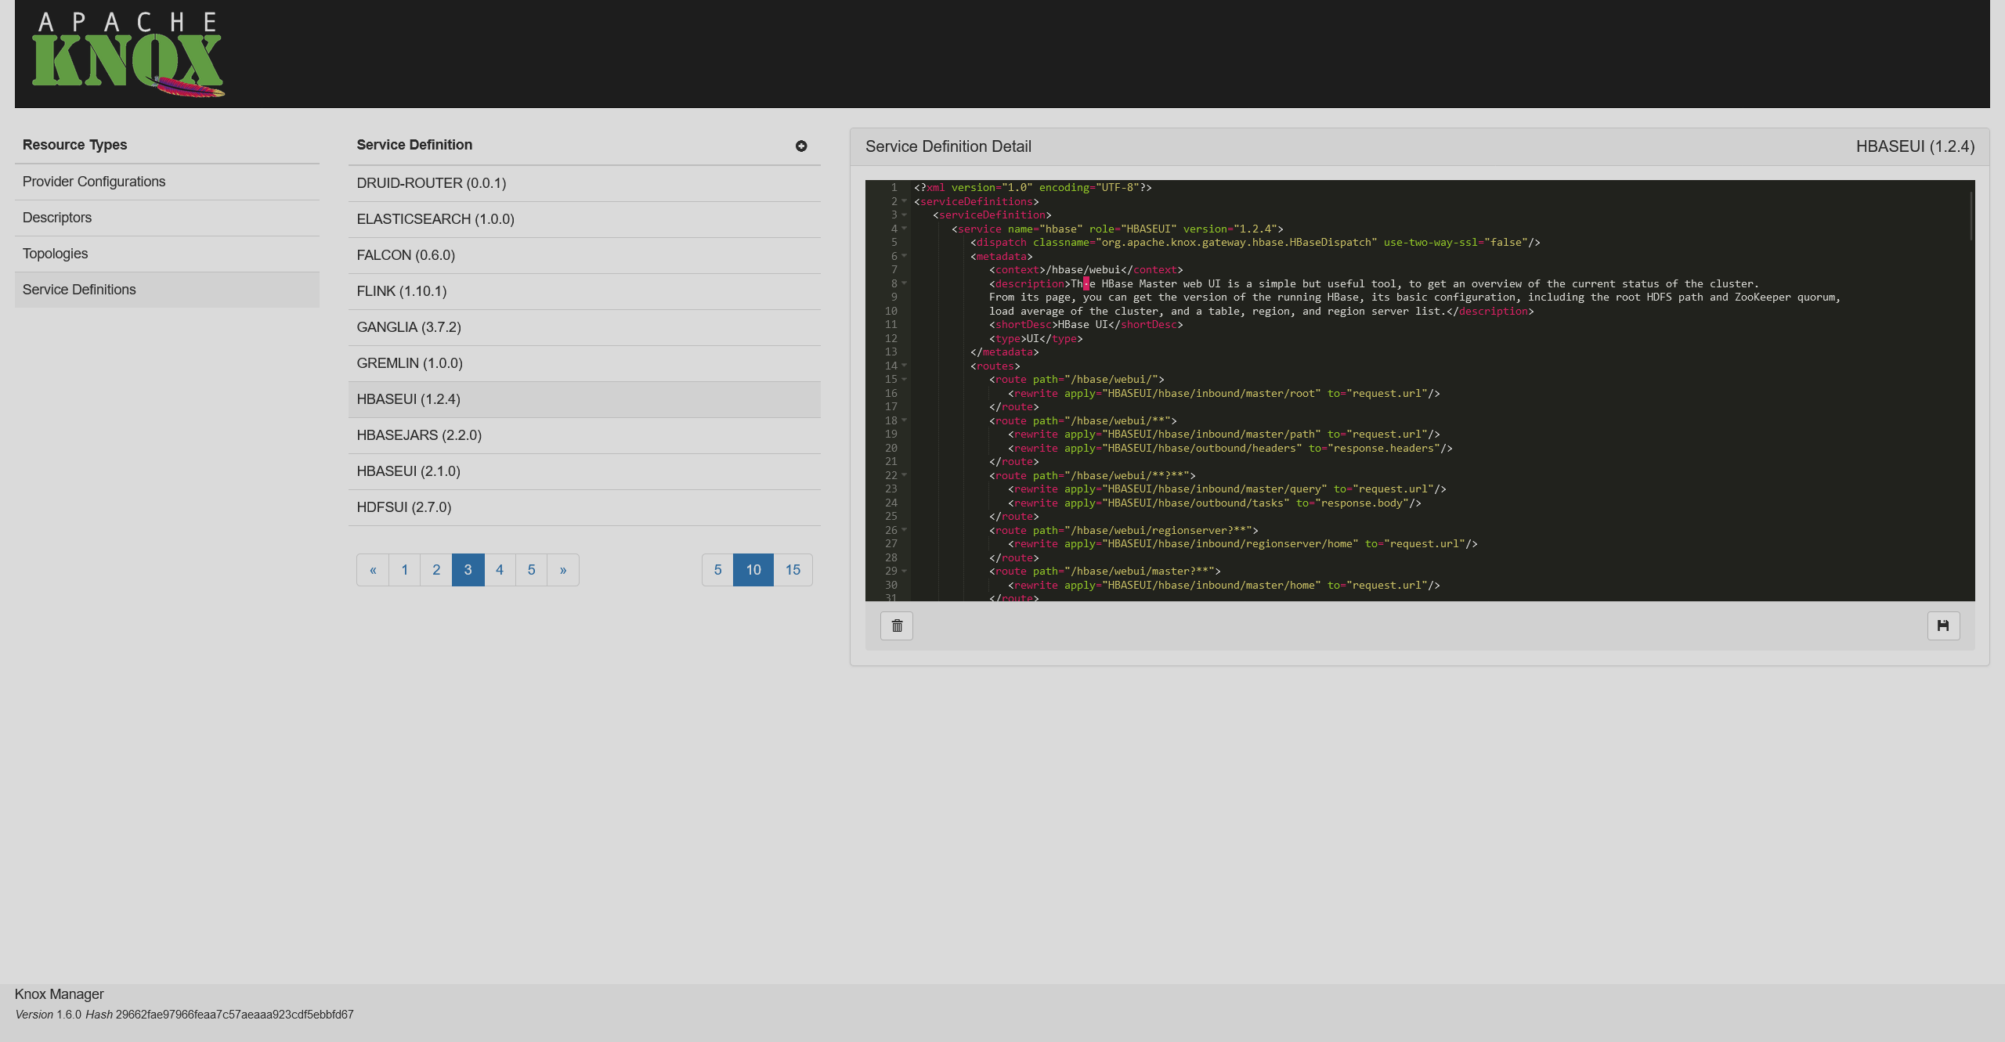This screenshot has height=1042, width=2005.
Task: Go to page 4 of service definitions
Action: pyautogui.click(x=500, y=570)
